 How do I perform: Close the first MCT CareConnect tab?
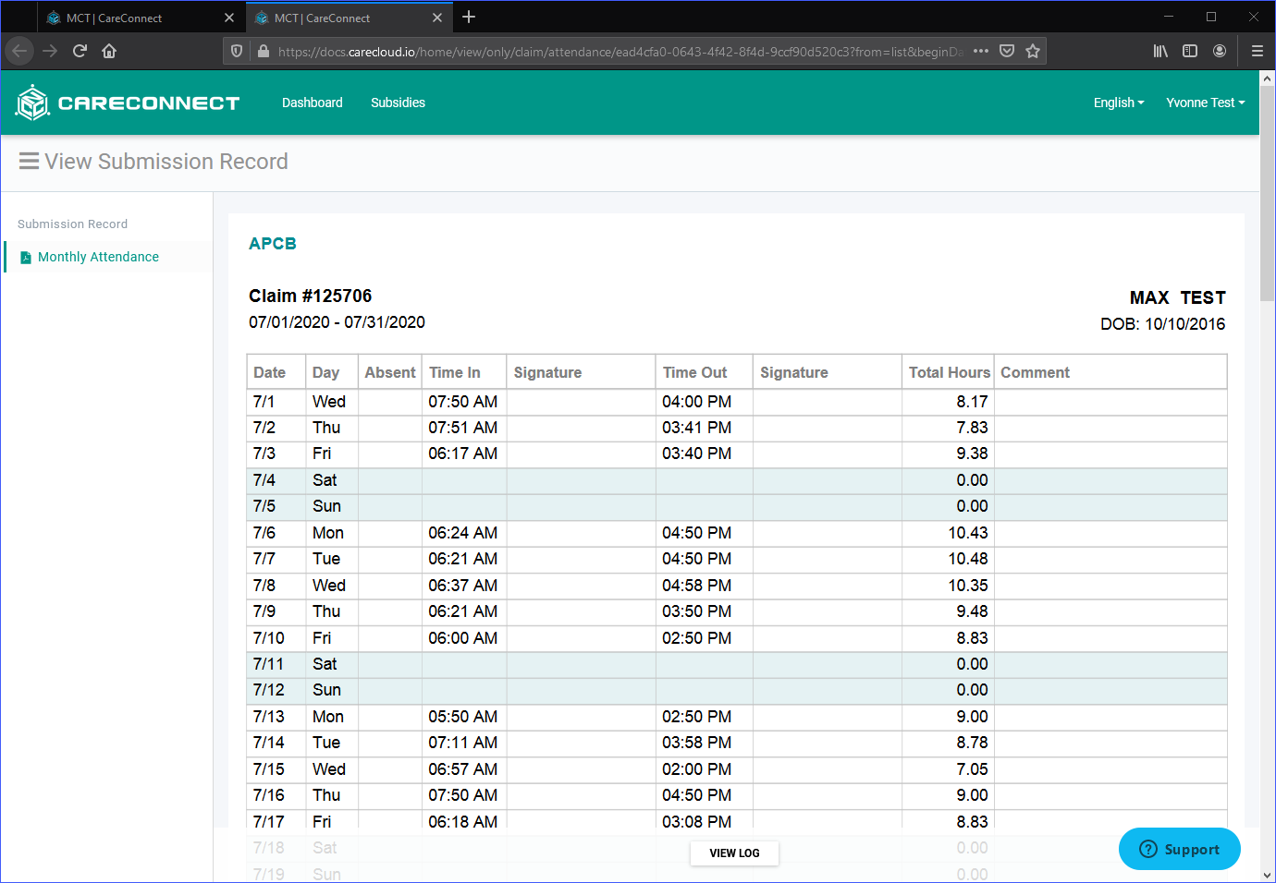pos(229,18)
